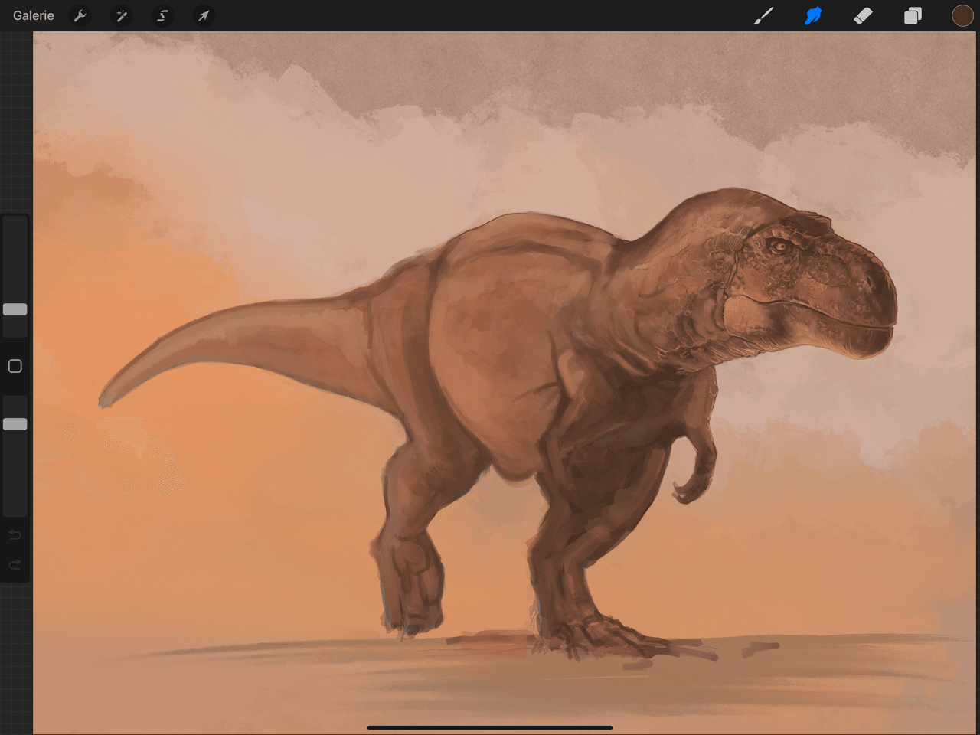Image resolution: width=980 pixels, height=735 pixels.
Task: Open the Adjustments magic wand menu
Action: [121, 15]
